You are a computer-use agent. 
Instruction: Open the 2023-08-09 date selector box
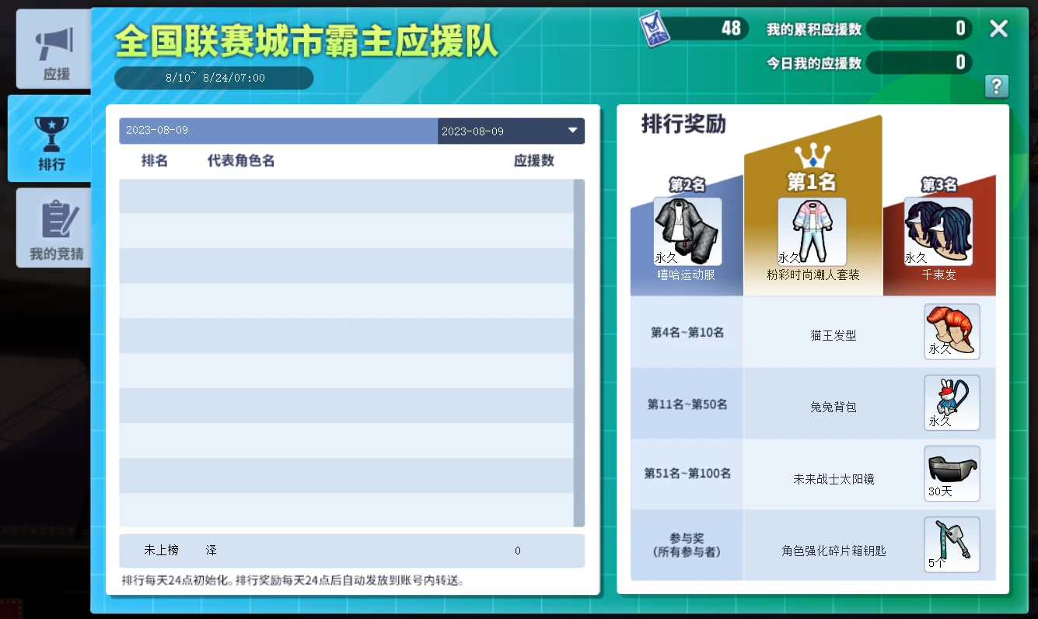511,131
